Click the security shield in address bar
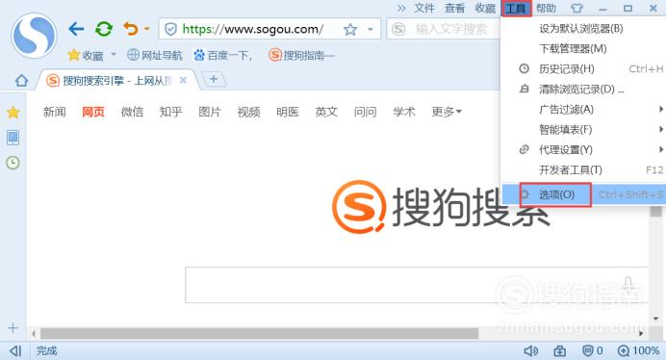This screenshot has height=360, width=666. [170, 29]
